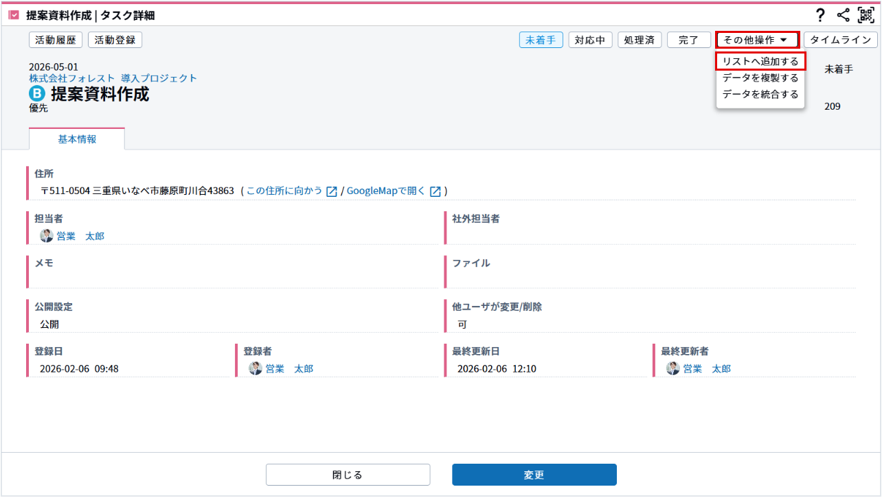This screenshot has height=498, width=882.
Task: Choose リストへ追加する from the menu
Action: (760, 62)
